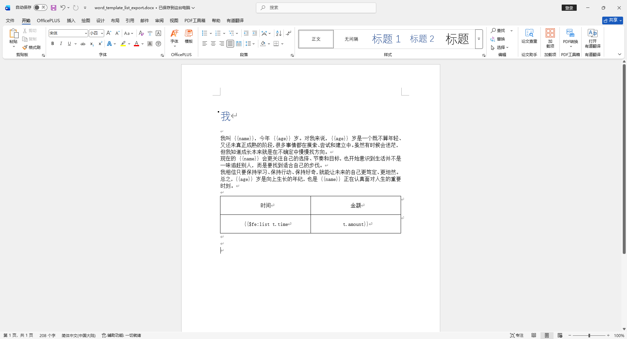The height and width of the screenshot is (339, 627).
Task: Increase paragraph indent
Action: (x=255, y=33)
